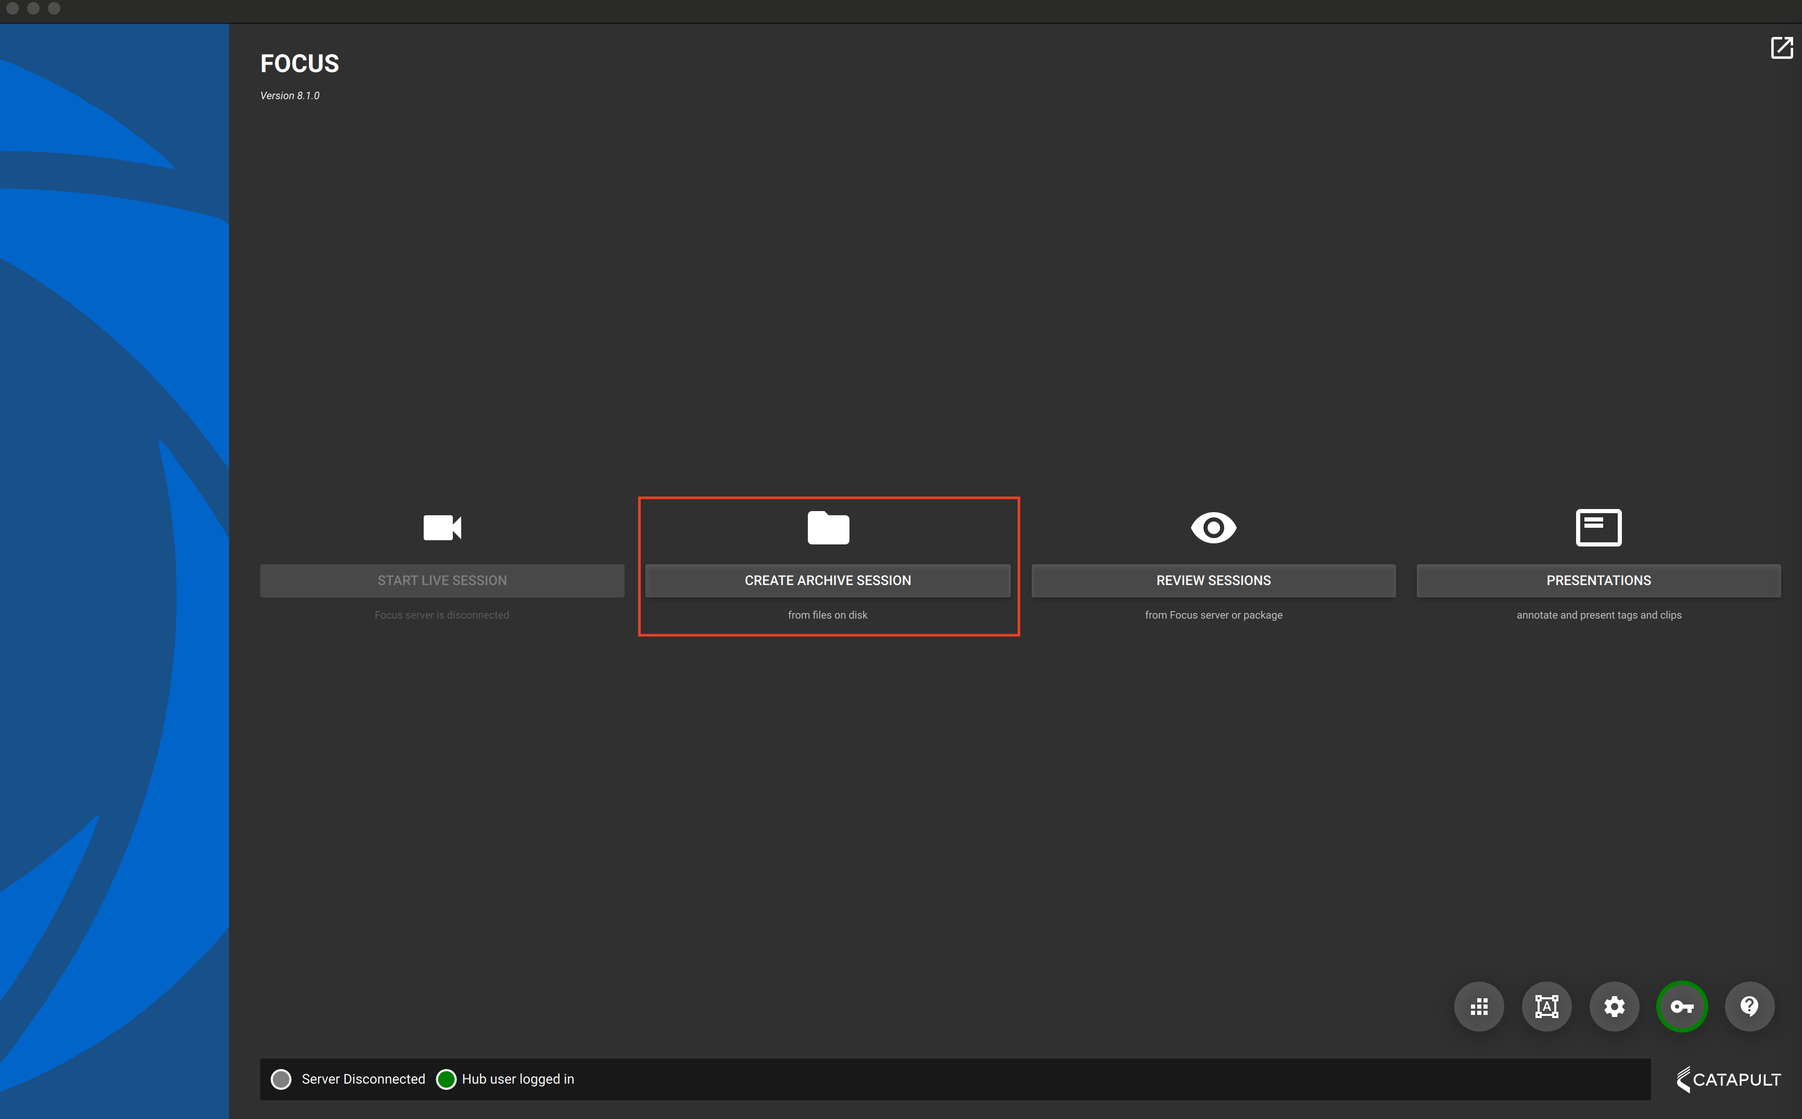
Task: Click the video camera live session icon
Action: [442, 528]
